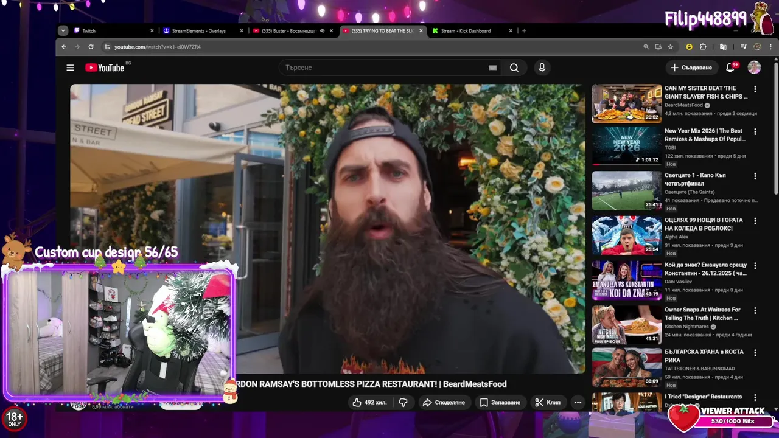This screenshot has width=779, height=438.
Task: Open New Year Mix 2026 thumbnail
Action: (627, 146)
